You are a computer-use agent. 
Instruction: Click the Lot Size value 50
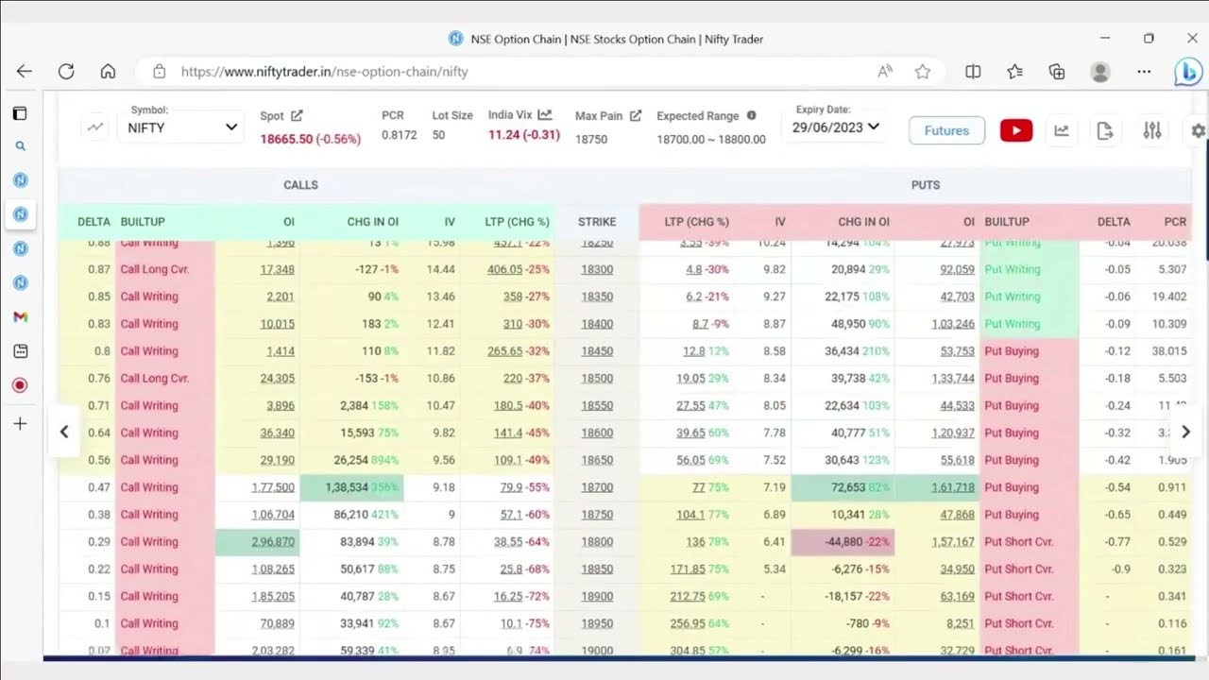pos(438,136)
